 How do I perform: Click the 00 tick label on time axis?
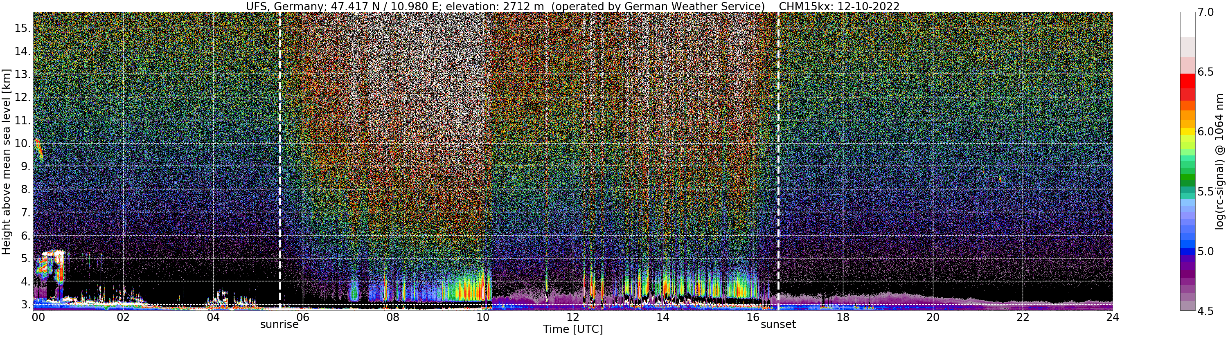[x=38, y=317]
